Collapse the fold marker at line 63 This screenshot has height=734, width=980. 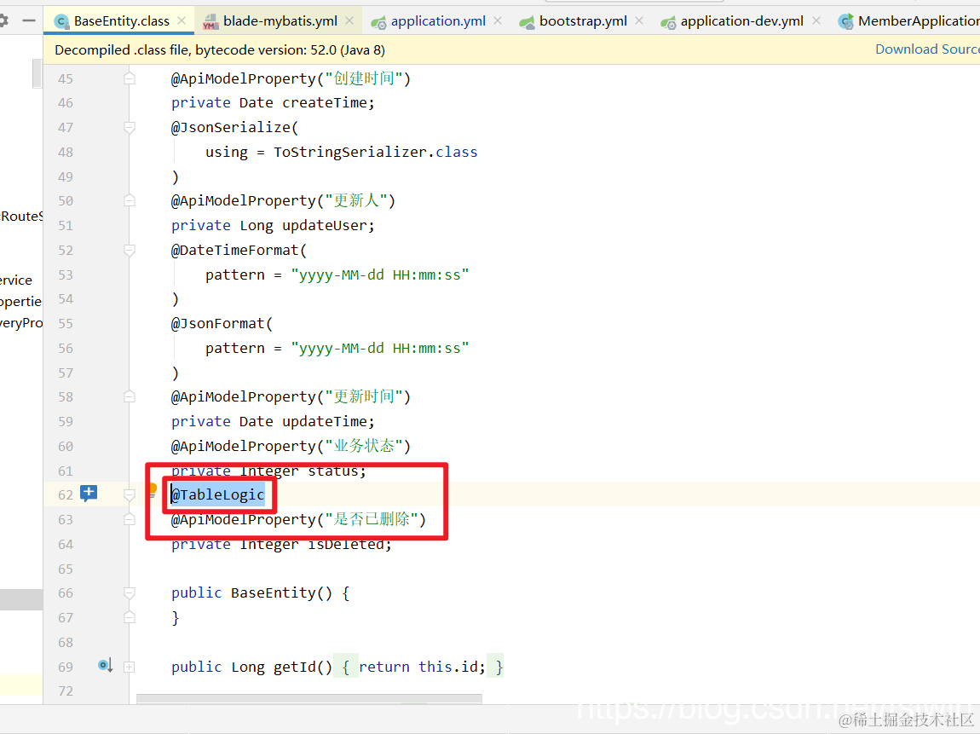click(130, 519)
